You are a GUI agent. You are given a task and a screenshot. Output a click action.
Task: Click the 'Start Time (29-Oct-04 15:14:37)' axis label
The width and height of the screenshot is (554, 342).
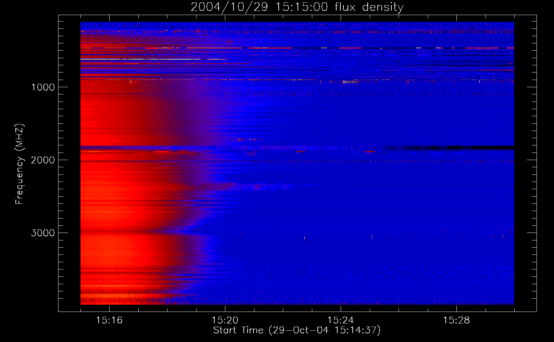(297, 330)
